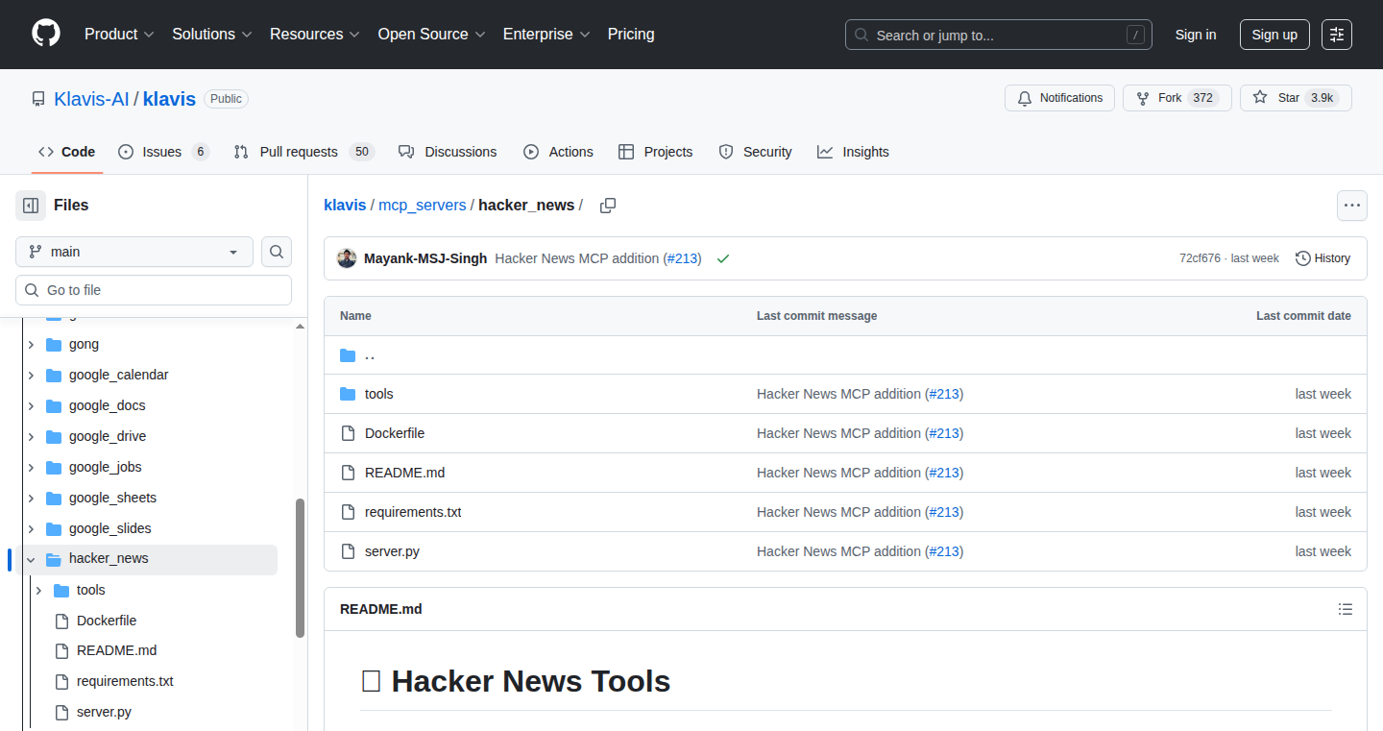Viewport: 1383px width, 731px height.
Task: Open parent directory folder icon row
Action: click(x=845, y=355)
